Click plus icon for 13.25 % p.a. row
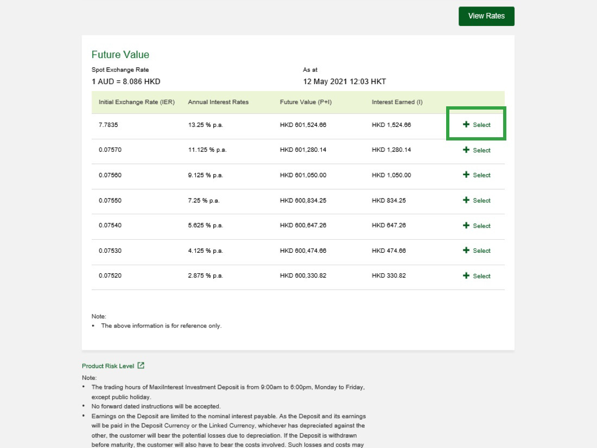The image size is (597, 448). point(466,125)
